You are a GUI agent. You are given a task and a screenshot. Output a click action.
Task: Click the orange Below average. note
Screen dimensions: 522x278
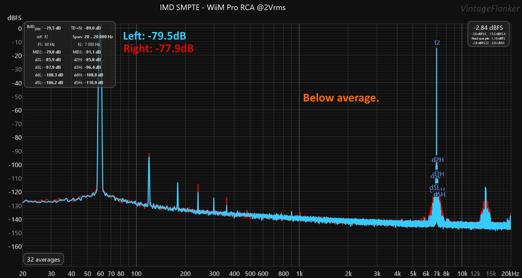pos(341,98)
